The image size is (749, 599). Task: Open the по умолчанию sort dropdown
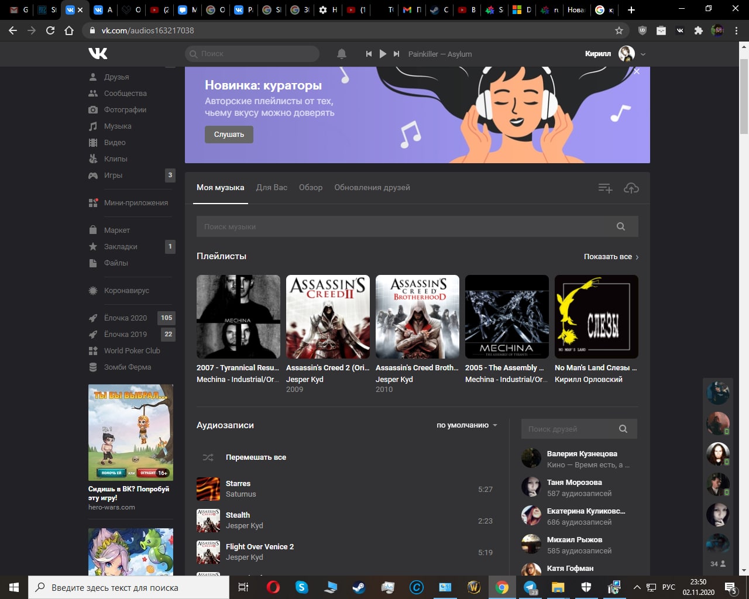467,425
